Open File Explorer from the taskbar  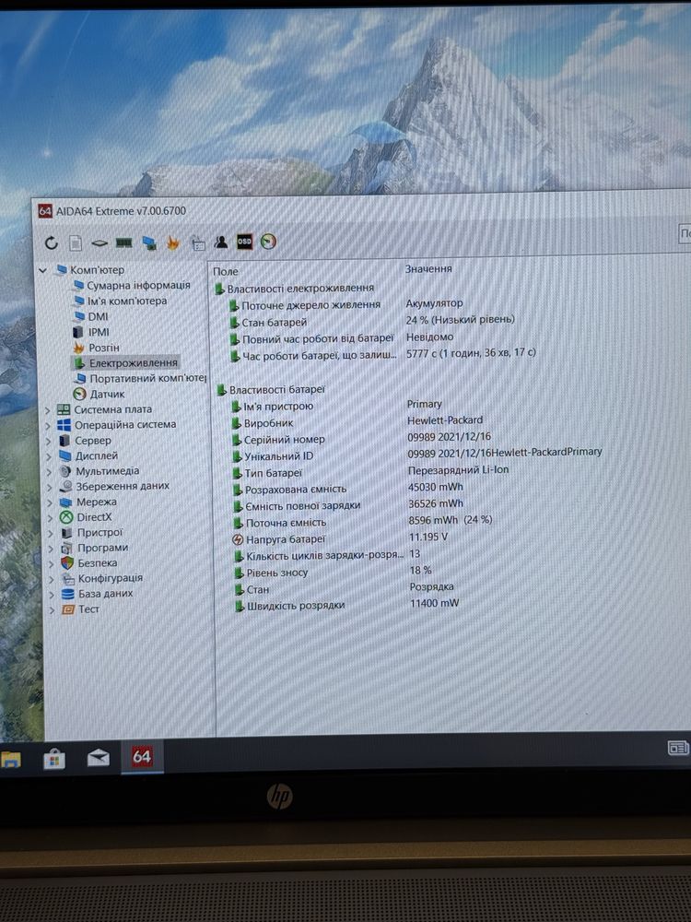(x=10, y=759)
